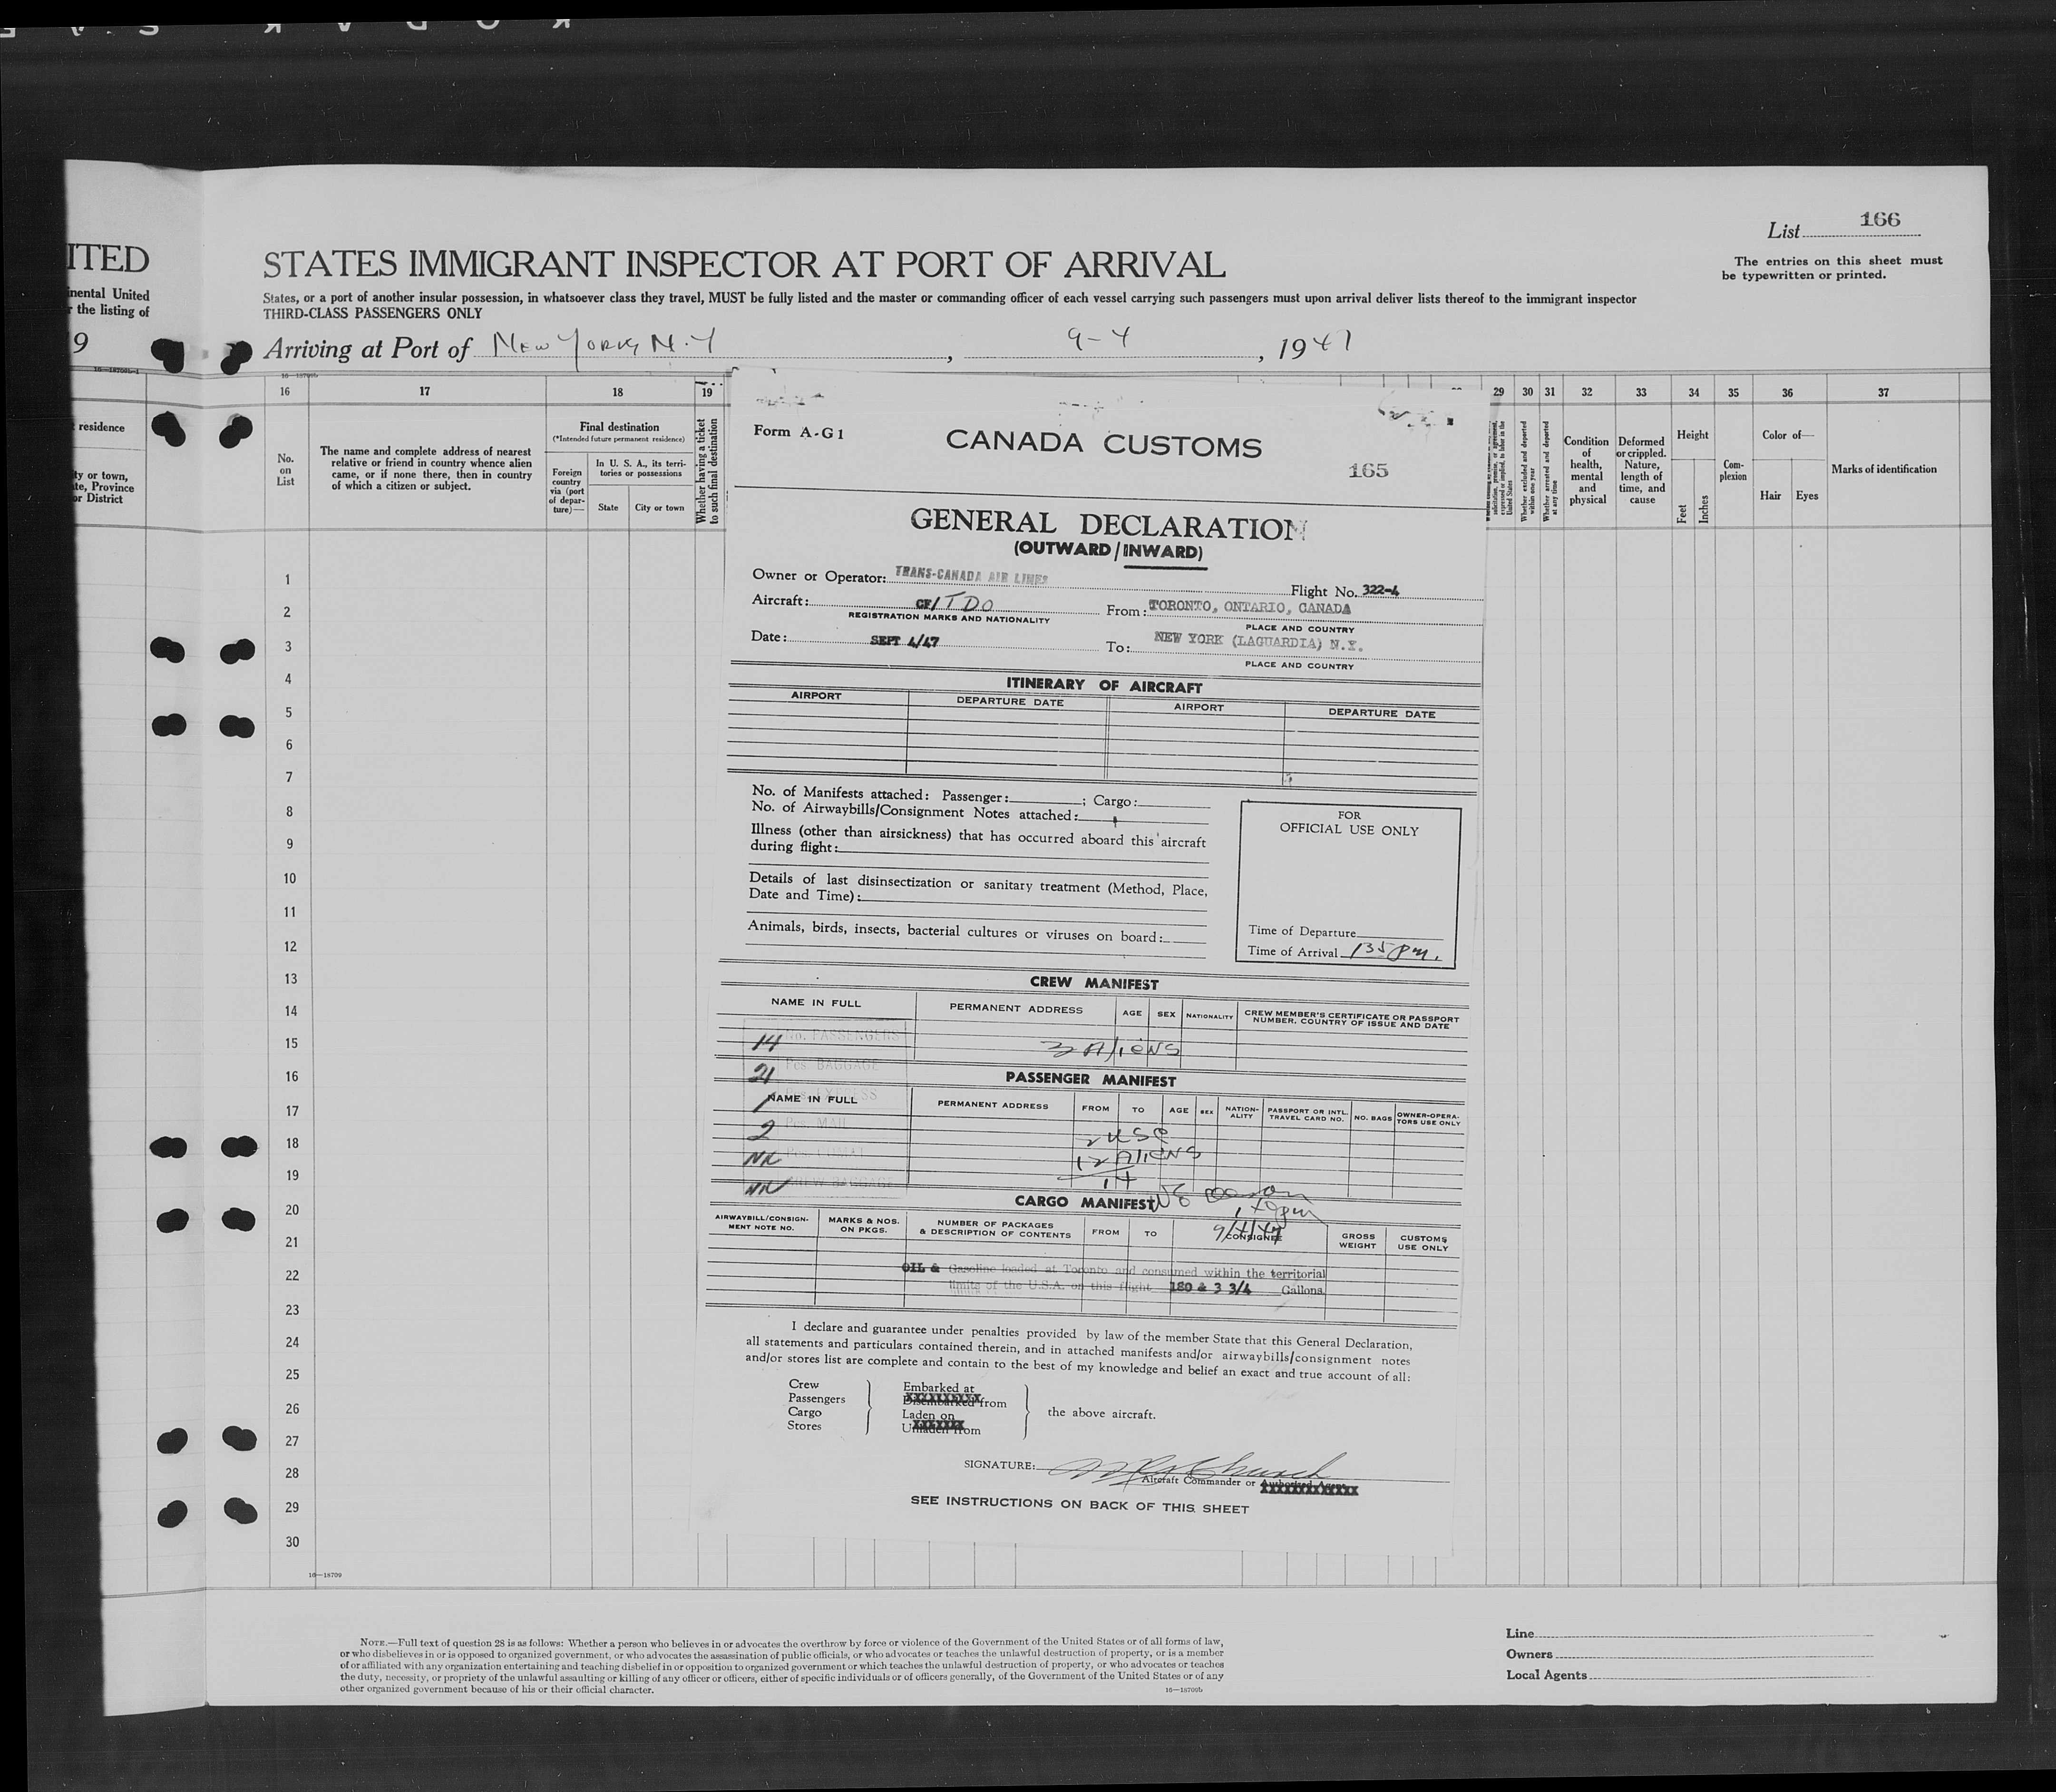
Task: Select the 'CARGO MANIFEST' header
Action: pyautogui.click(x=1084, y=1203)
